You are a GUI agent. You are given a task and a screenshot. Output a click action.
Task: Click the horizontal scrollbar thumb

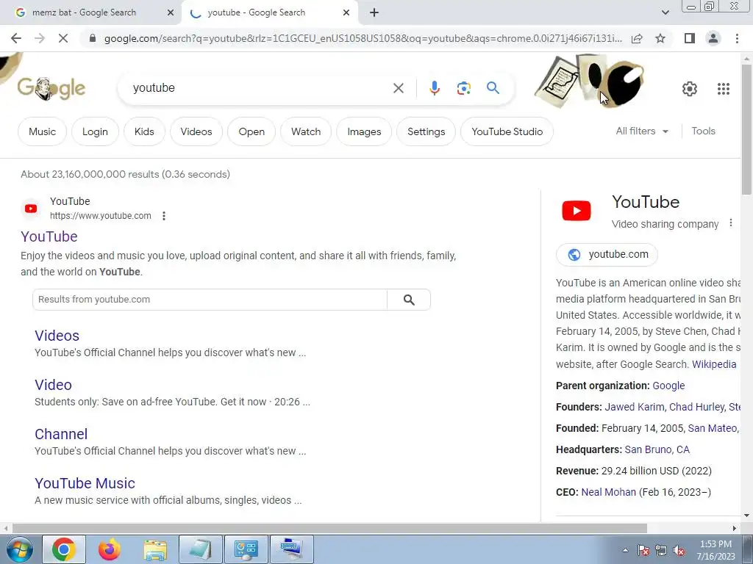click(330, 528)
